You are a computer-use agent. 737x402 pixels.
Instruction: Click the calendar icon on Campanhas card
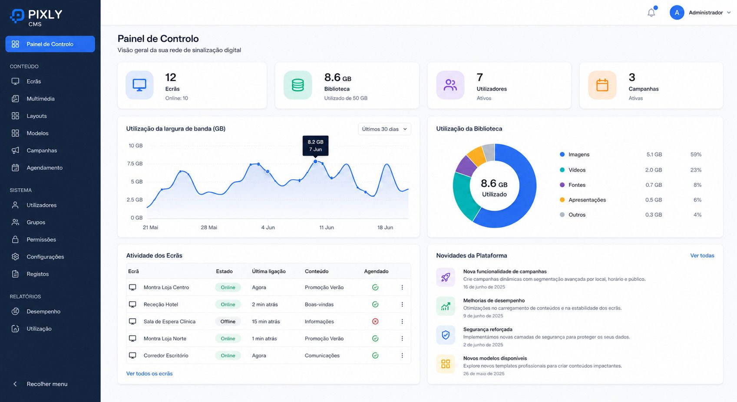(602, 85)
